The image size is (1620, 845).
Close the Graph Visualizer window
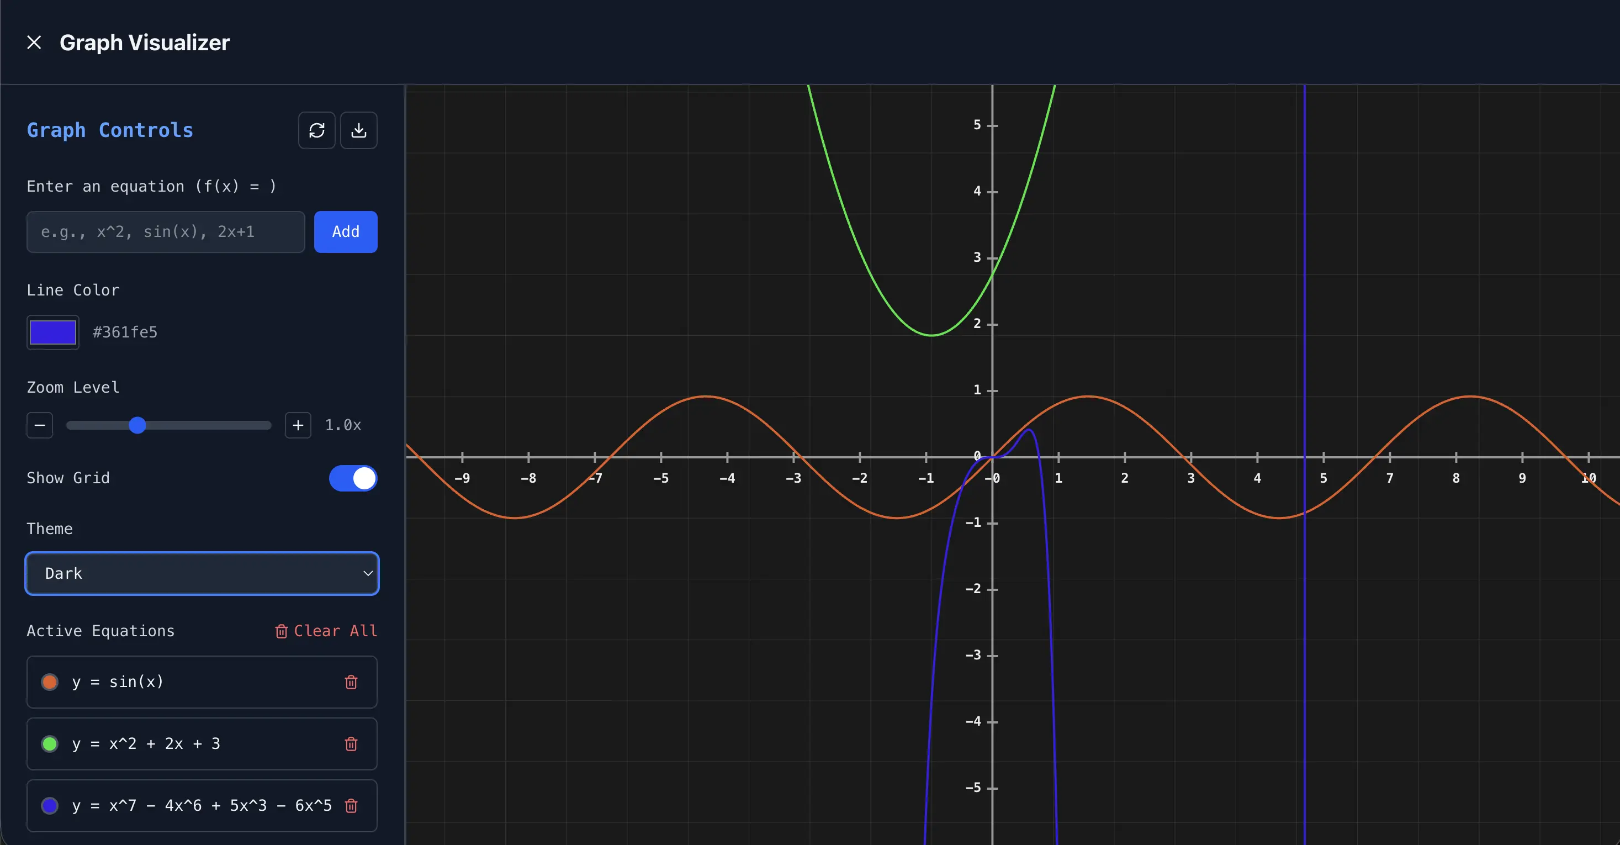point(34,42)
